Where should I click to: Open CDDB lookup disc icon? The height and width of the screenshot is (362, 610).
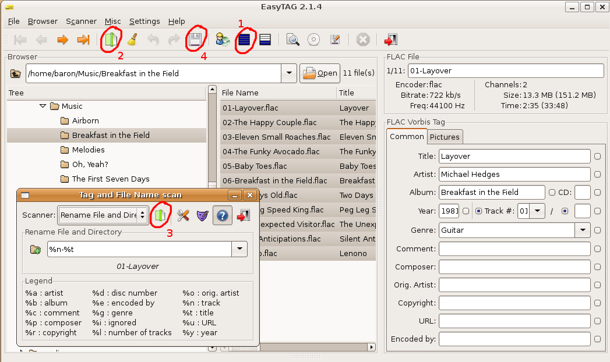click(x=313, y=40)
